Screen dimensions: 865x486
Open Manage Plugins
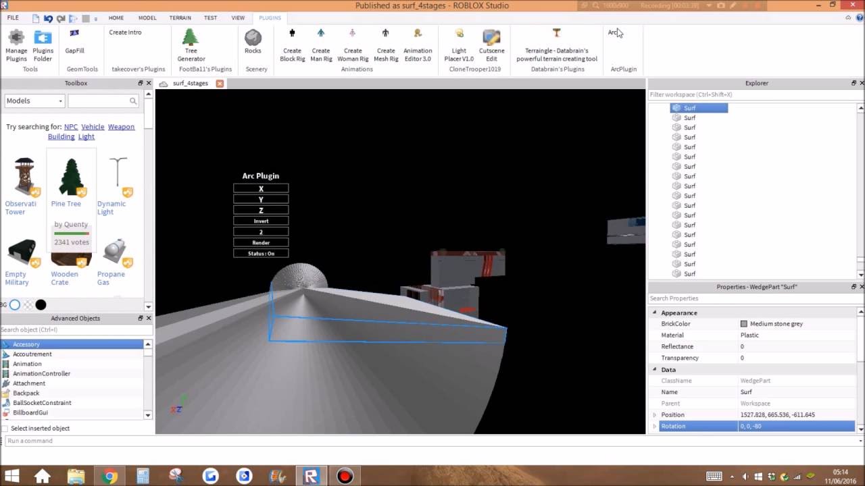[x=16, y=45]
